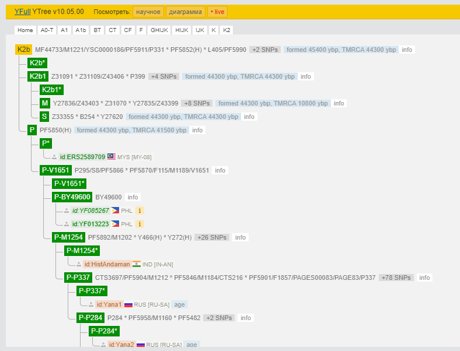The image size is (460, 351).
Task: Open the 'i' info badge for id:YF013223
Action: [140, 224]
